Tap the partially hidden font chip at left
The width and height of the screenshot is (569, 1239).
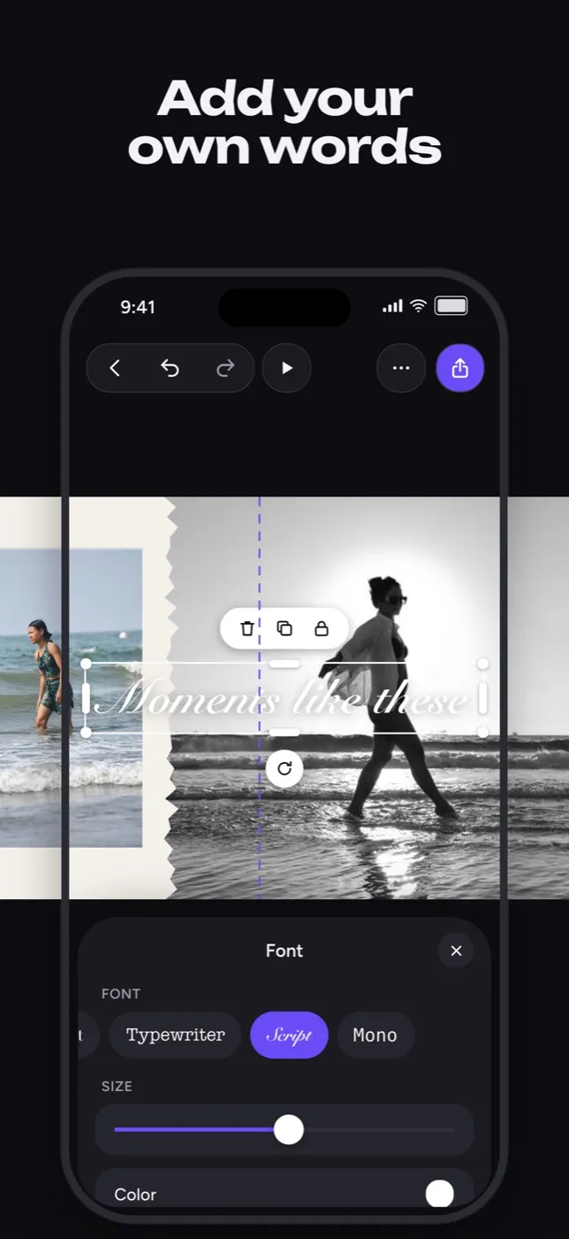[x=88, y=1035]
